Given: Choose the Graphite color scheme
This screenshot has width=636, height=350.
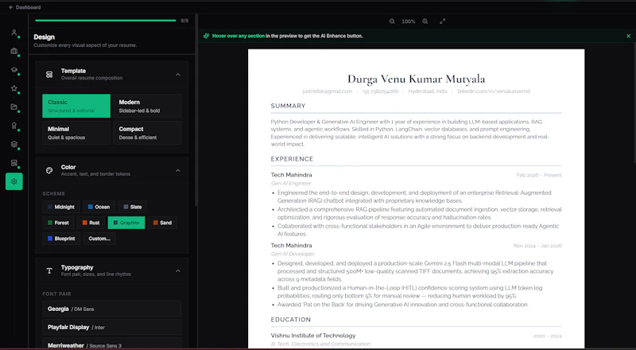Looking at the screenshot, I should point(126,223).
